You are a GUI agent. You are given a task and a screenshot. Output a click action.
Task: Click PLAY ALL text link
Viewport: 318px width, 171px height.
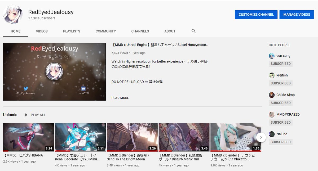tap(38, 115)
